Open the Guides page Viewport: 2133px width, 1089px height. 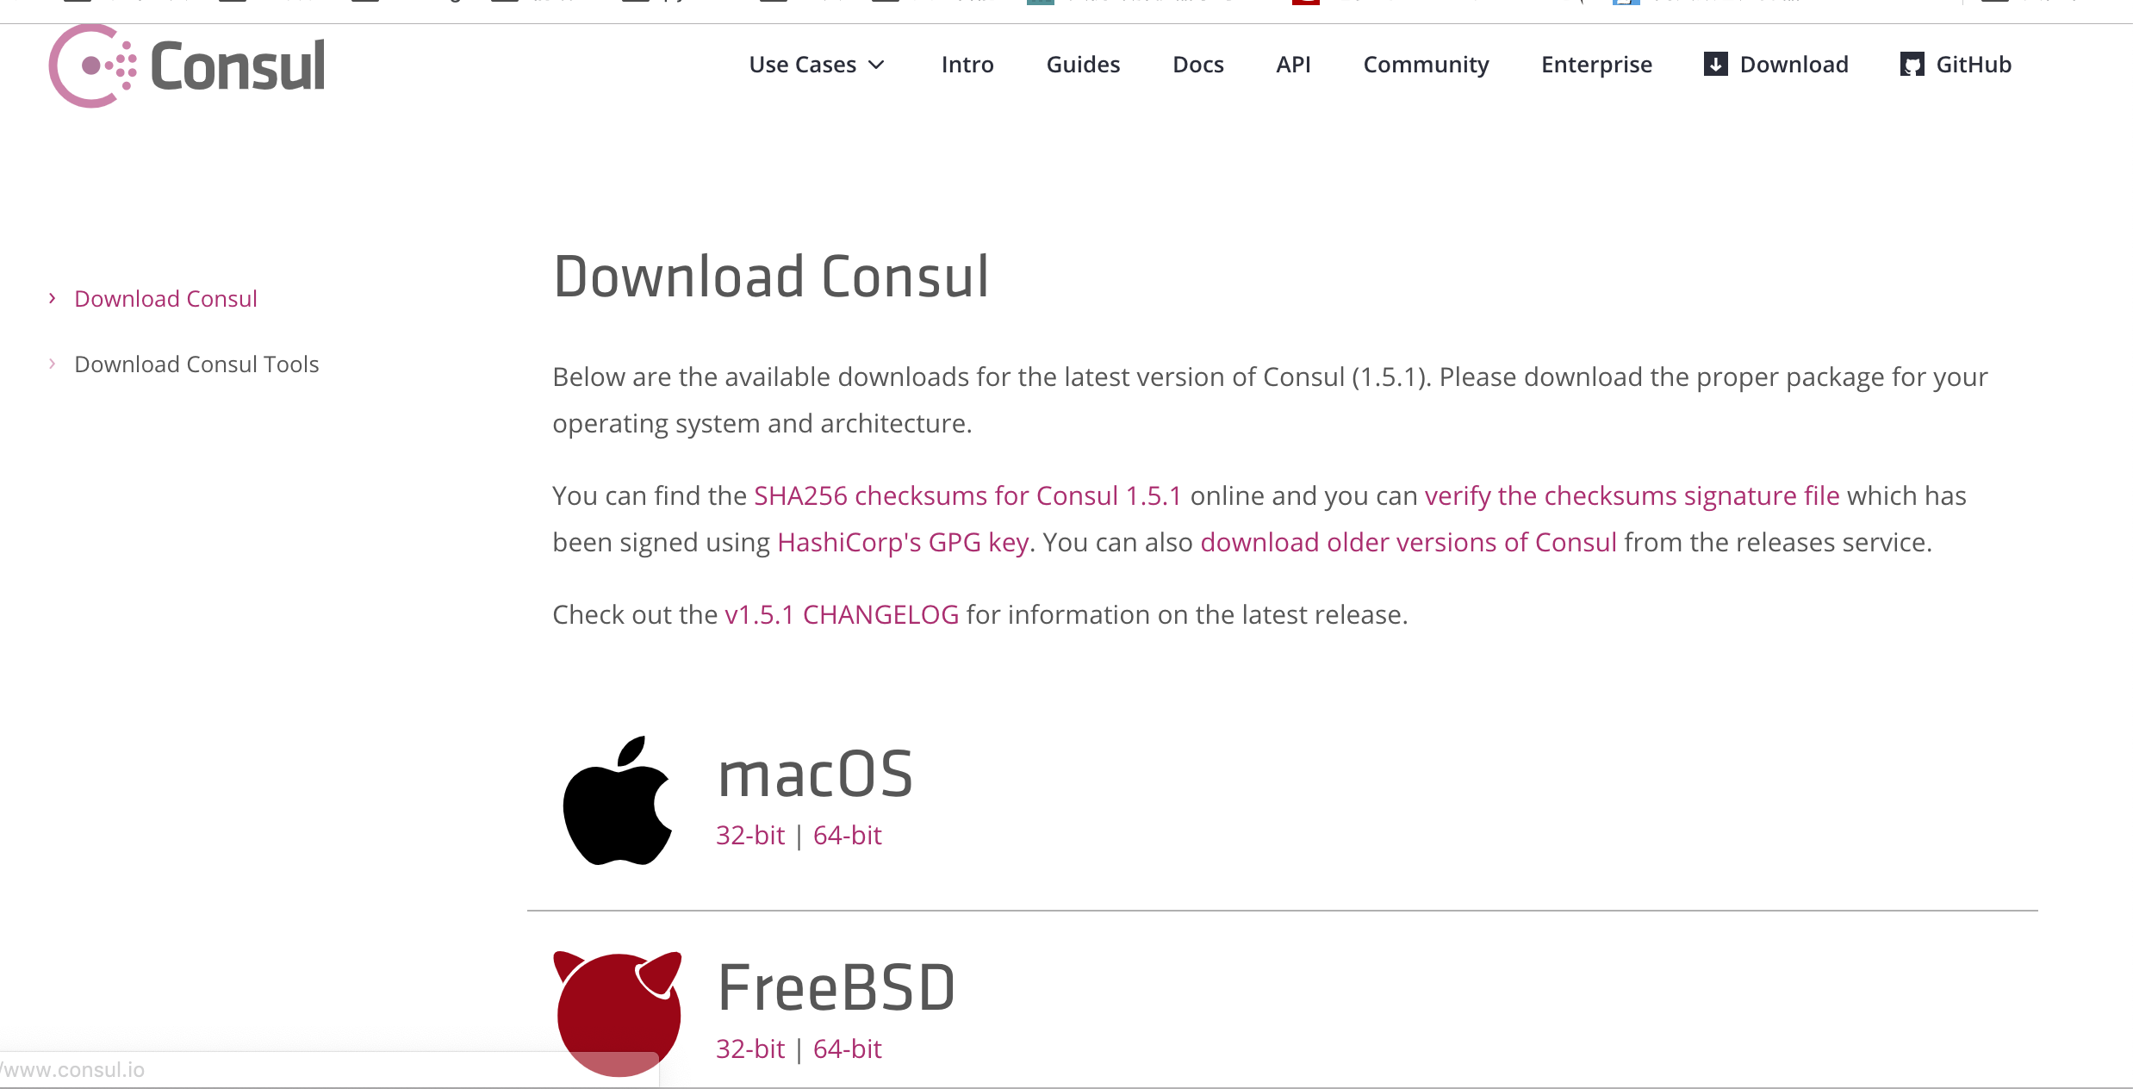point(1083,63)
